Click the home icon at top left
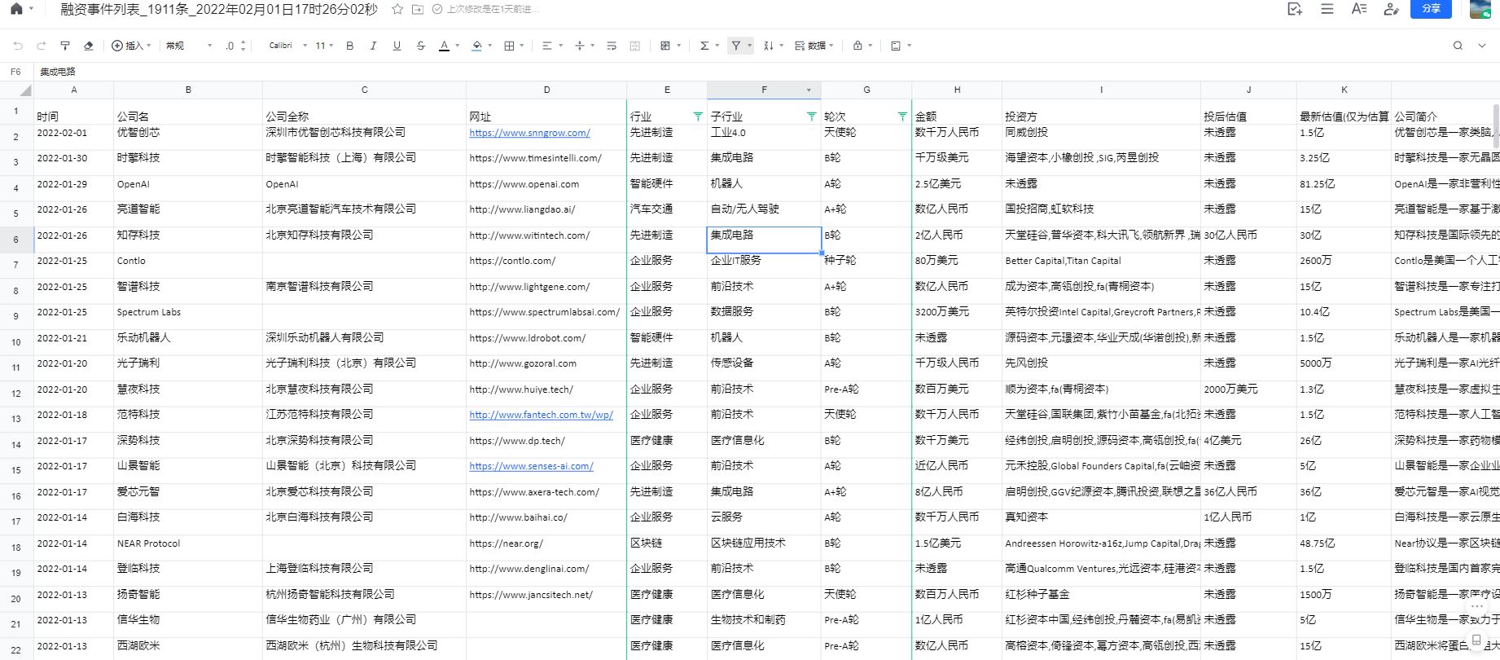 [x=15, y=9]
